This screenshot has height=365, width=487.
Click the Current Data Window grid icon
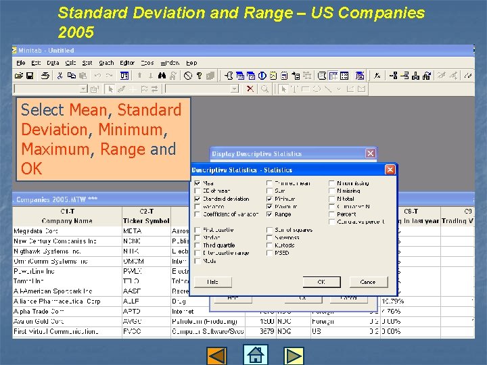click(x=333, y=76)
